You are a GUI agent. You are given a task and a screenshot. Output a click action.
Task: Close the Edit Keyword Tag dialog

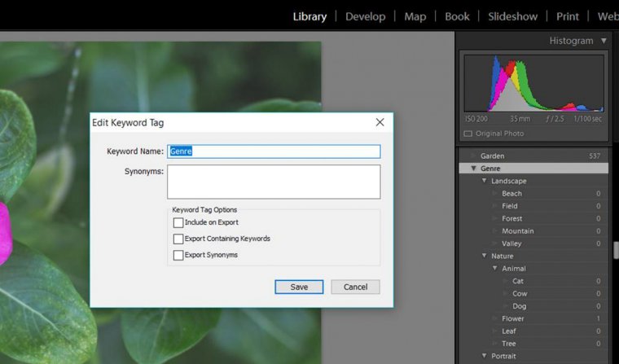click(x=380, y=122)
